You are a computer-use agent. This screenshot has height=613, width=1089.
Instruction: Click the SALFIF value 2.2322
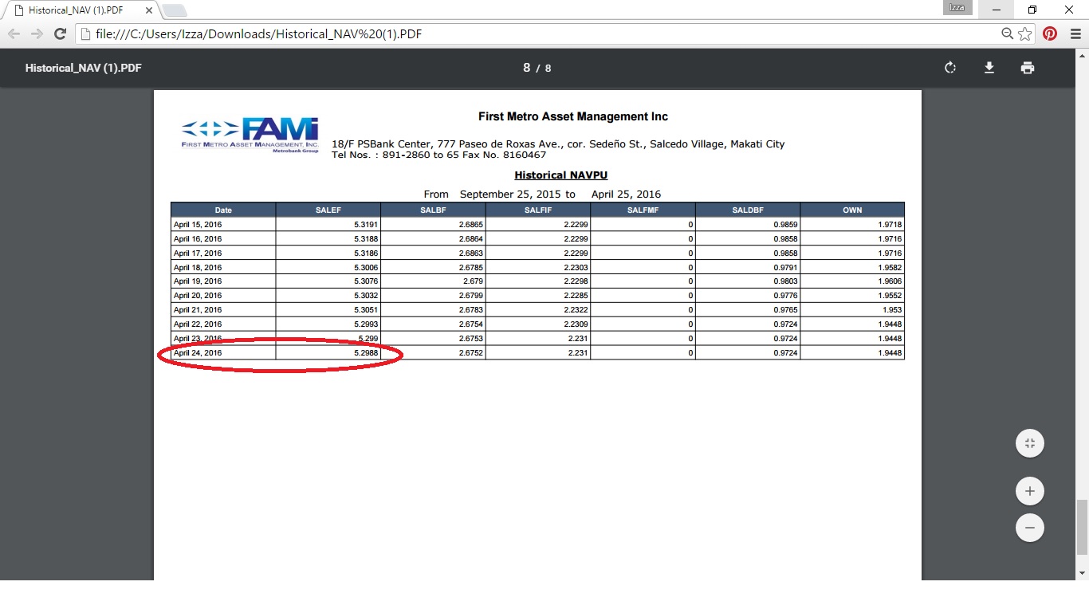pos(576,310)
